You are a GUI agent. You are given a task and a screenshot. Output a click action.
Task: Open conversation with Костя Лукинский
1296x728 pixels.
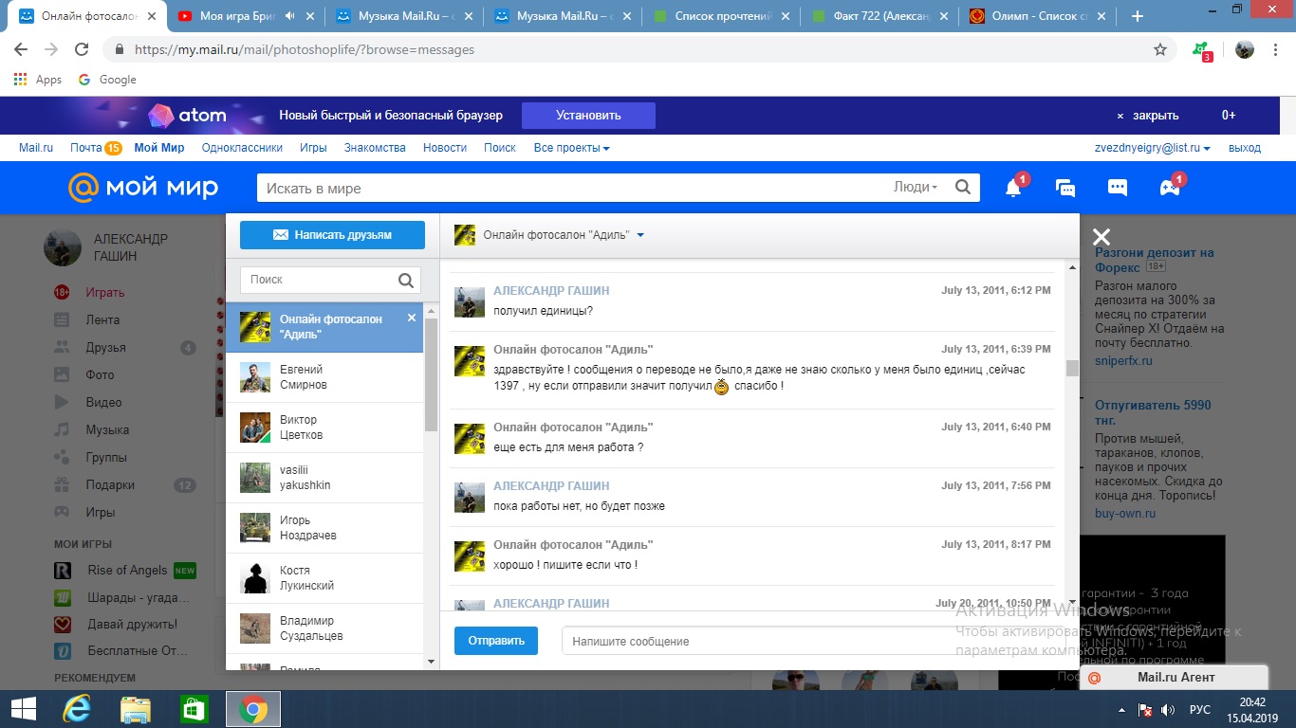point(324,578)
